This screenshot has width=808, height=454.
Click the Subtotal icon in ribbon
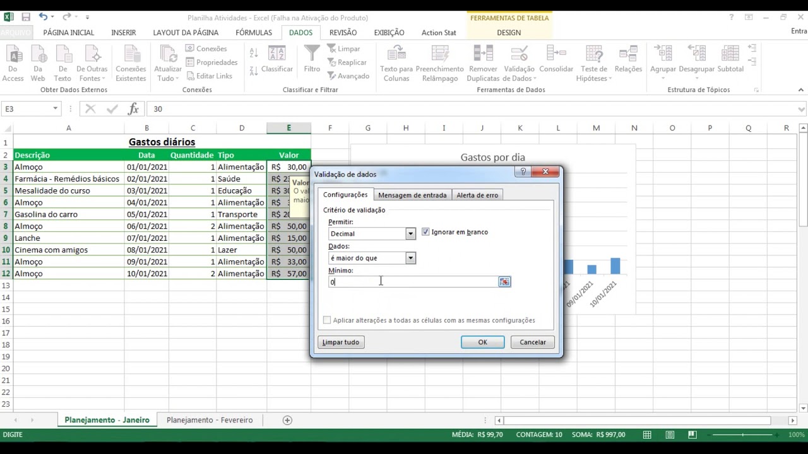pyautogui.click(x=730, y=54)
